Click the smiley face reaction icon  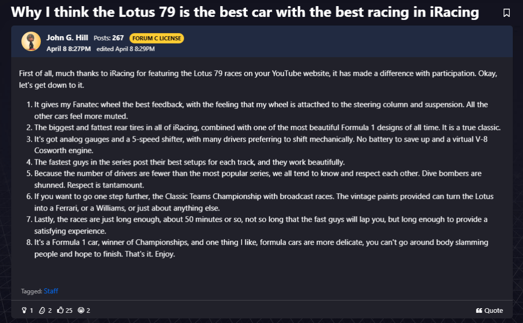pyautogui.click(x=81, y=310)
